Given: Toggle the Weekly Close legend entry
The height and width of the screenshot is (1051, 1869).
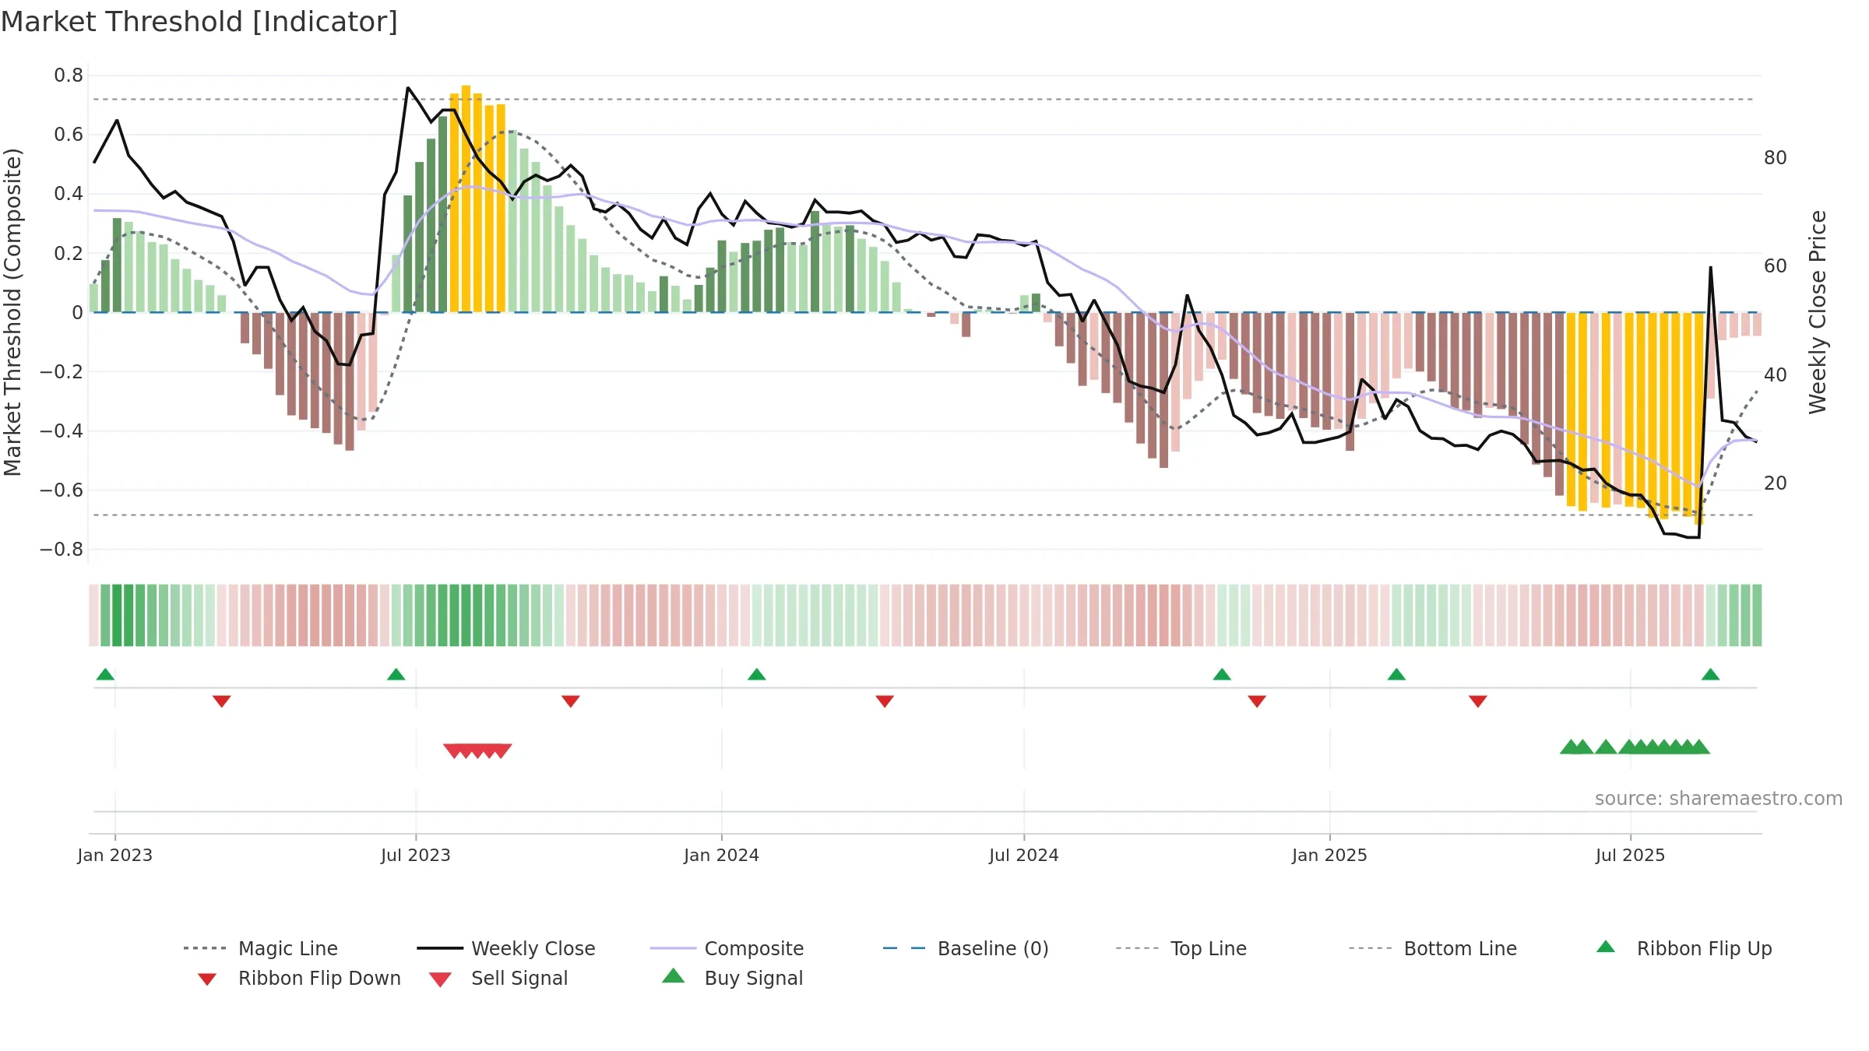Looking at the screenshot, I should pos(506,948).
